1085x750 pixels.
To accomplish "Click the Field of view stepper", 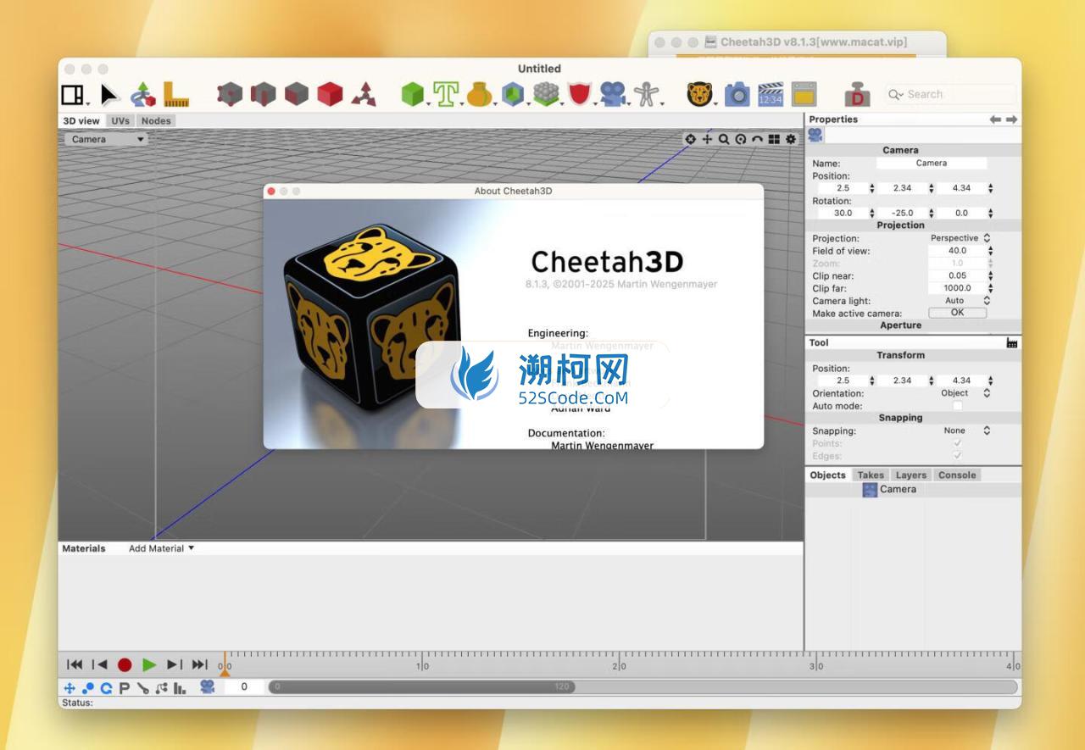I will tap(990, 251).
